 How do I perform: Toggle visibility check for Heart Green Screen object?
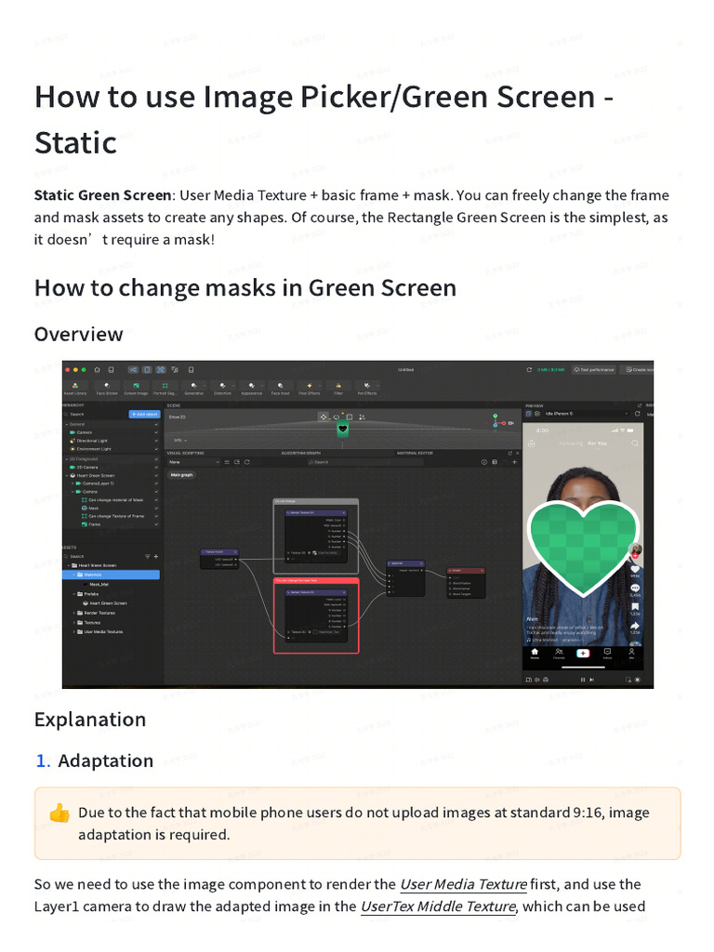click(156, 475)
